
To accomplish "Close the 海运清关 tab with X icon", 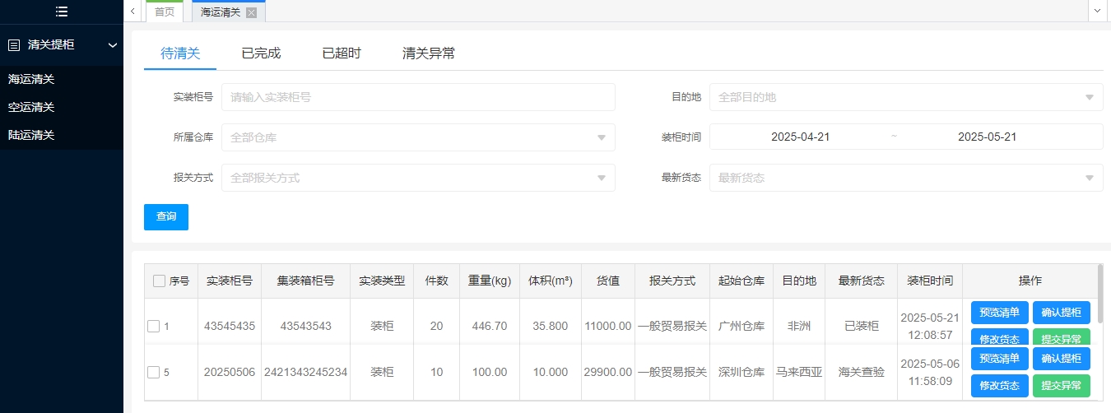I will click(x=251, y=12).
